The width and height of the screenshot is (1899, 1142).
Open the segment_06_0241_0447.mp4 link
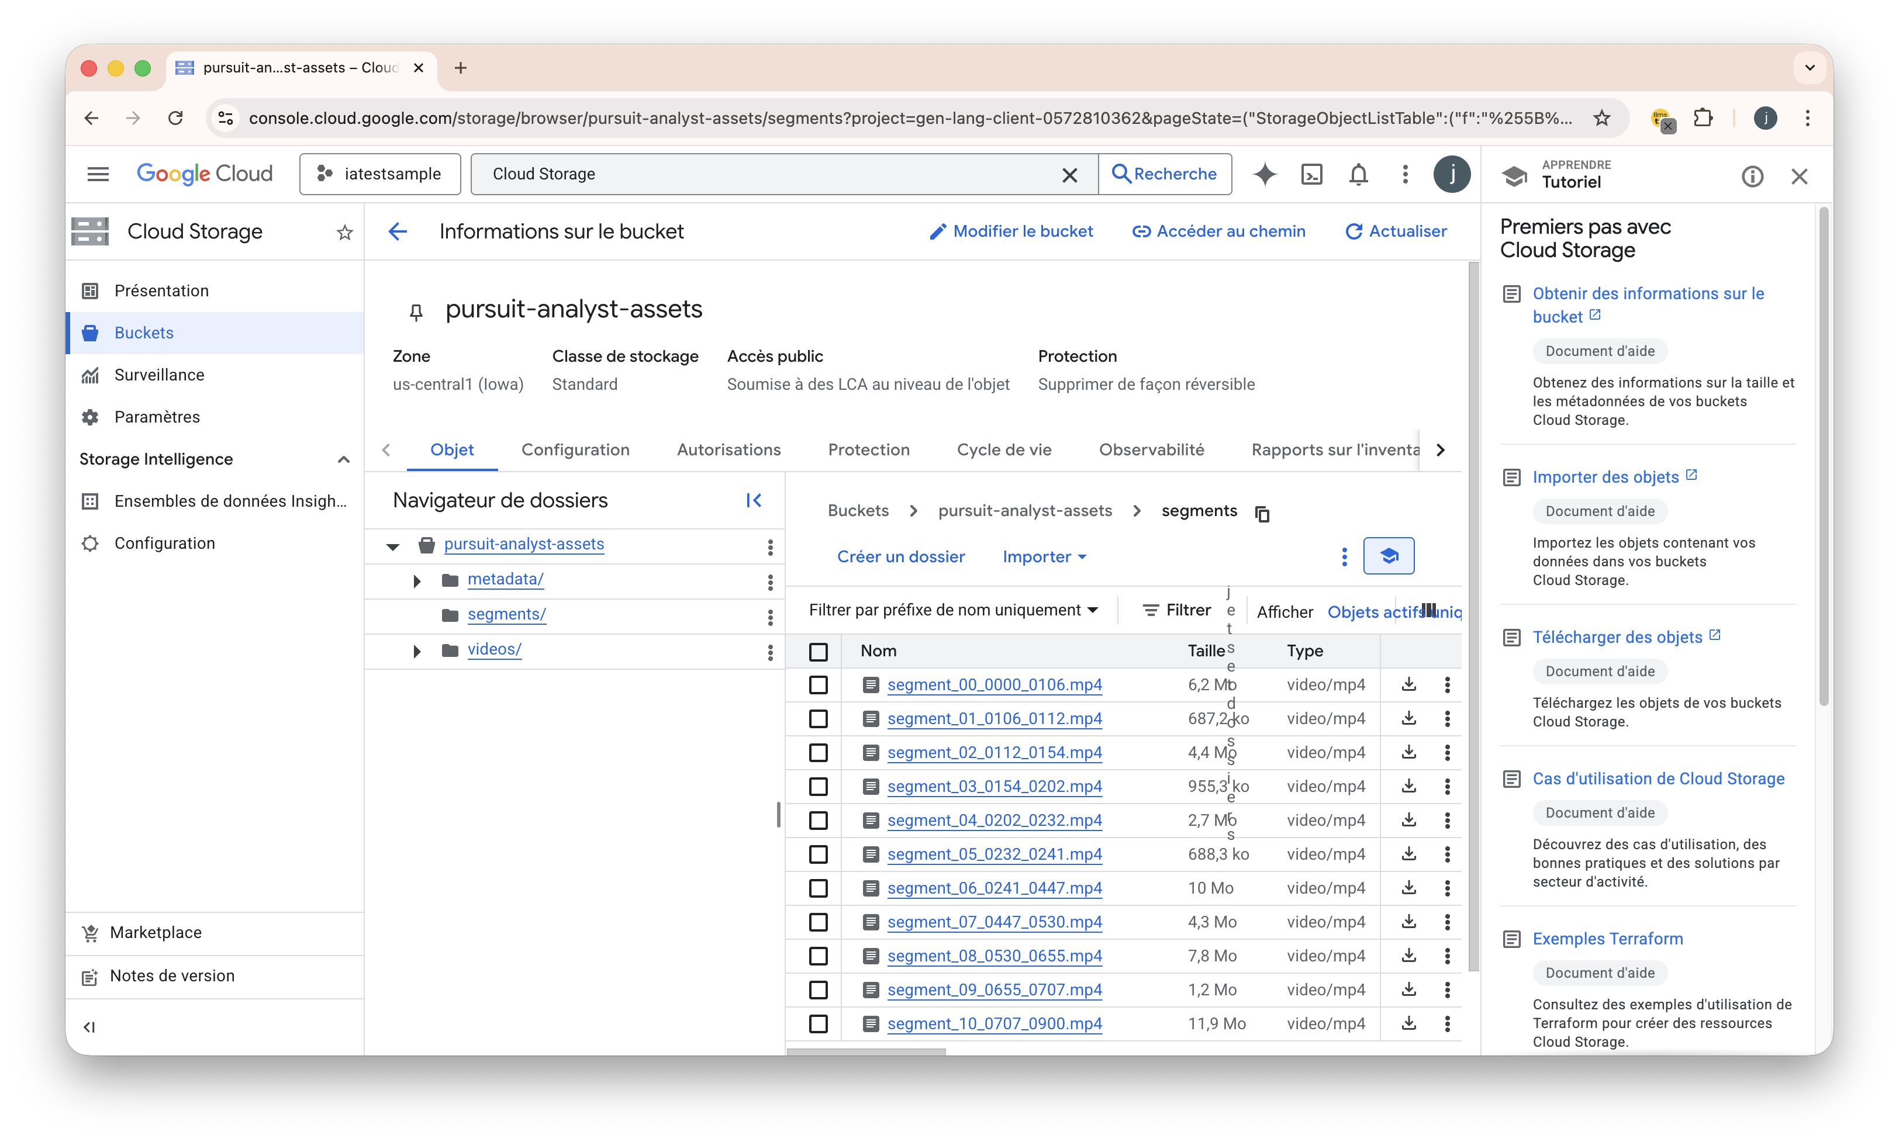point(994,887)
